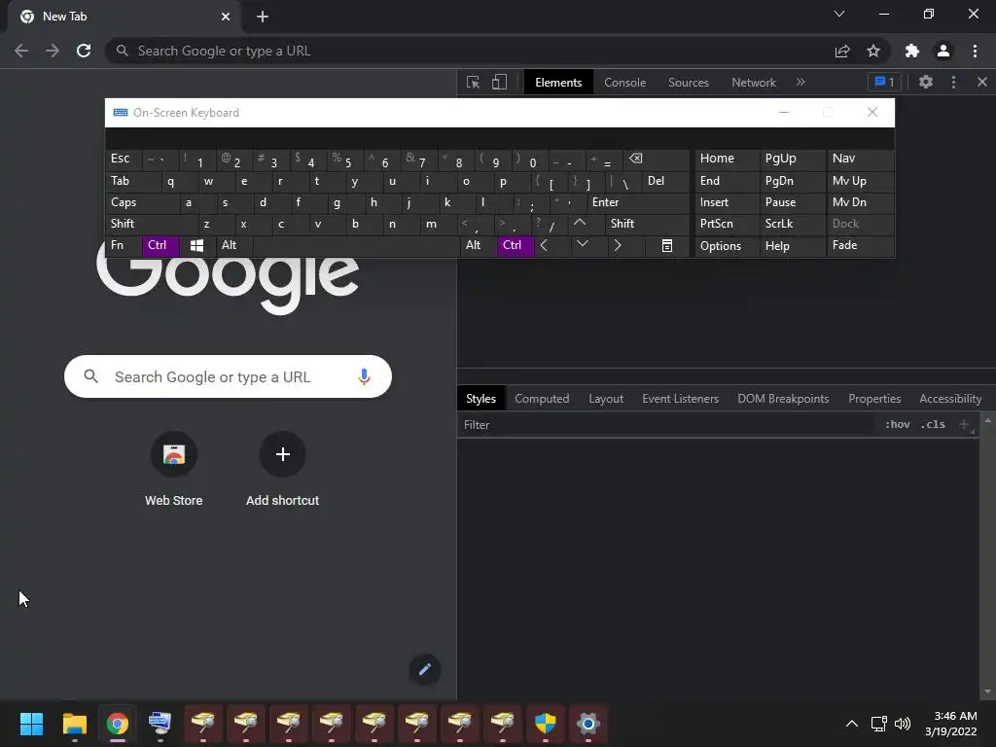Click the Google search box on page
This screenshot has height=747, width=996.
click(x=228, y=376)
